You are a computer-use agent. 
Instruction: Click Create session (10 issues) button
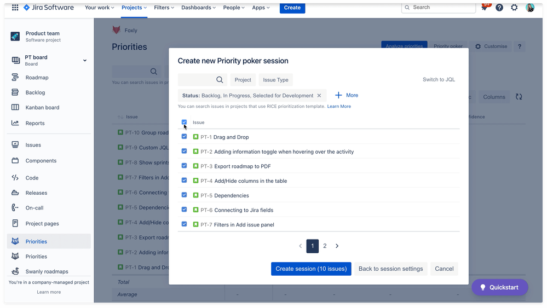(311, 269)
